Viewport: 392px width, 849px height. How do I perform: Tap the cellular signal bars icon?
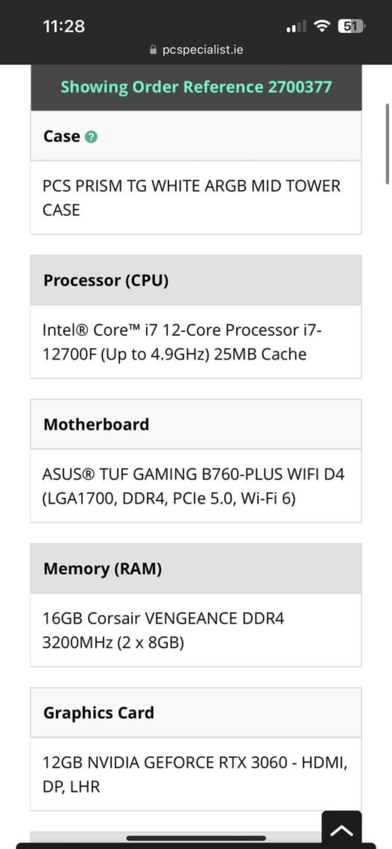point(296,27)
